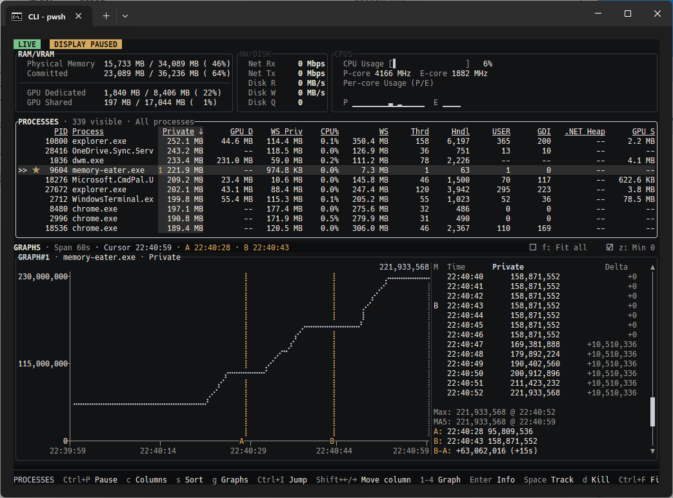The width and height of the screenshot is (673, 498).
Task: Click the Physical Memory value line
Action: [128, 64]
